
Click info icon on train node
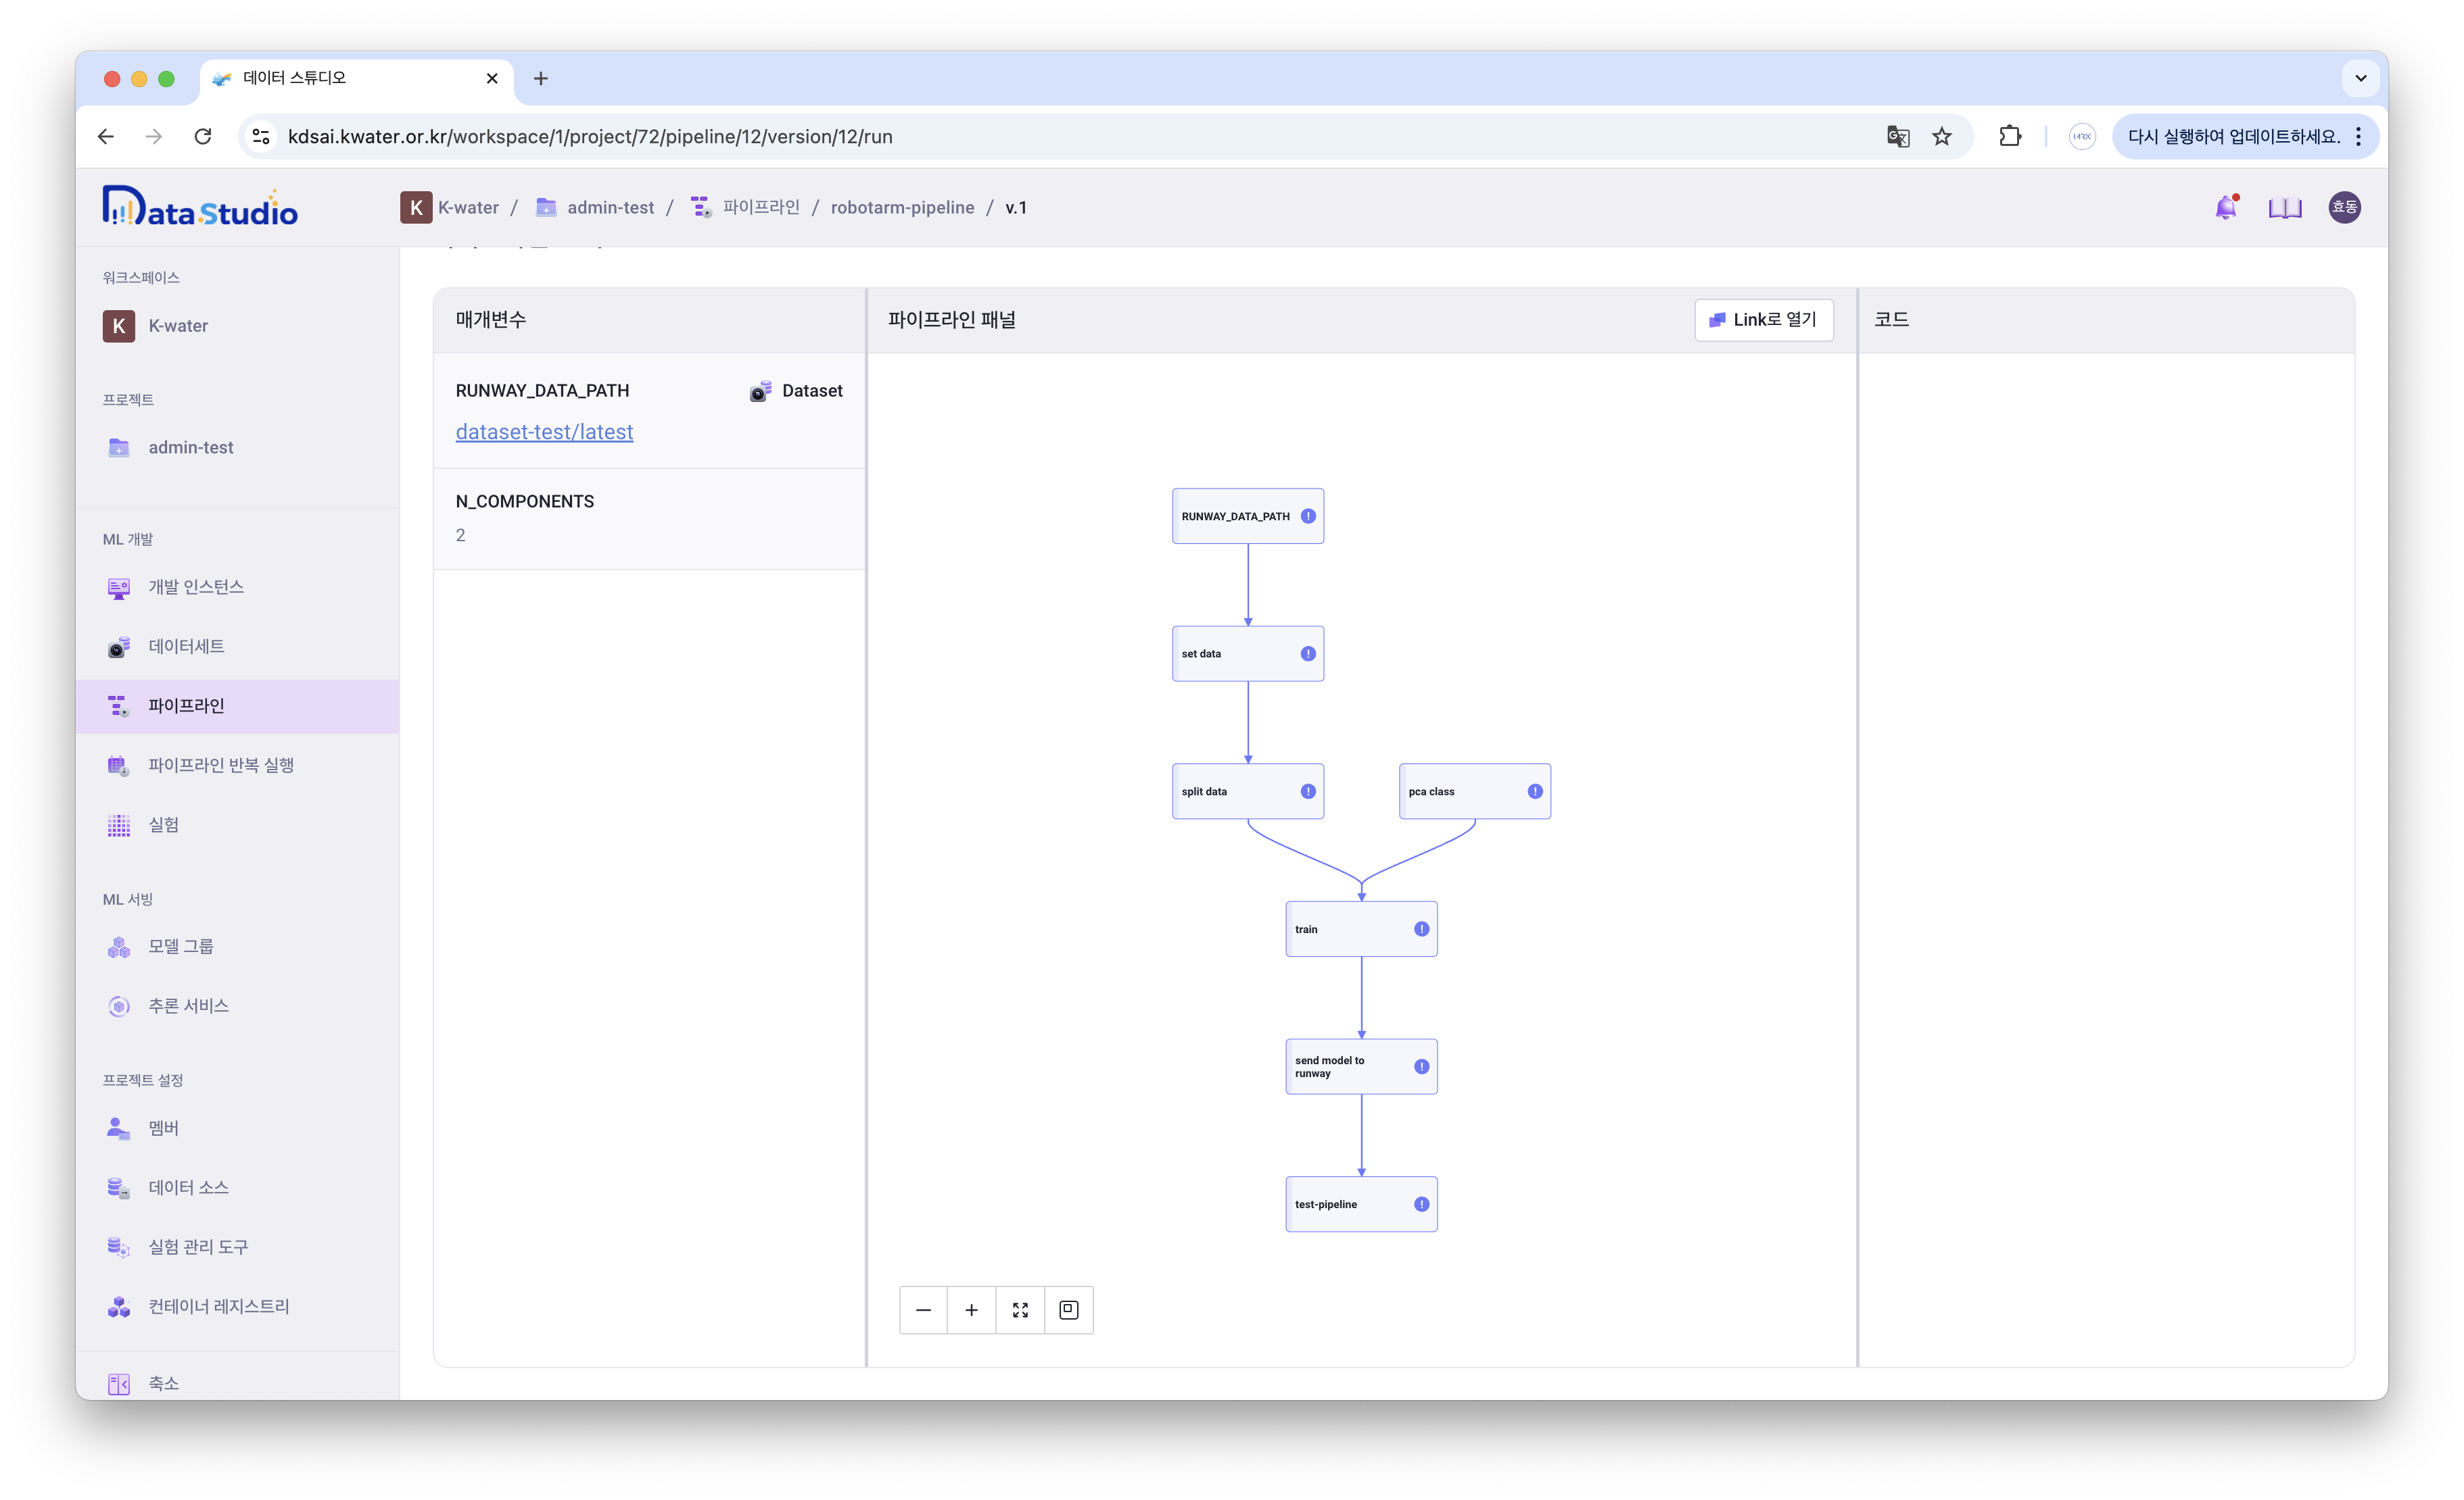tap(1421, 929)
